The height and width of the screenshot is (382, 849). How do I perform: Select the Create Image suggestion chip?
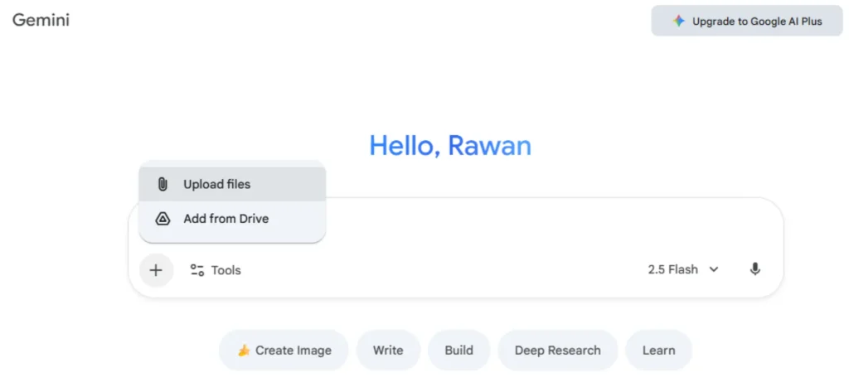coord(284,351)
